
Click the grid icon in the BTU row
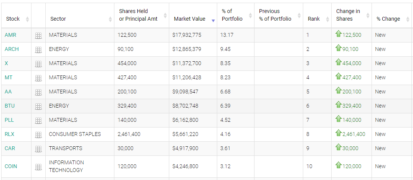(38, 106)
